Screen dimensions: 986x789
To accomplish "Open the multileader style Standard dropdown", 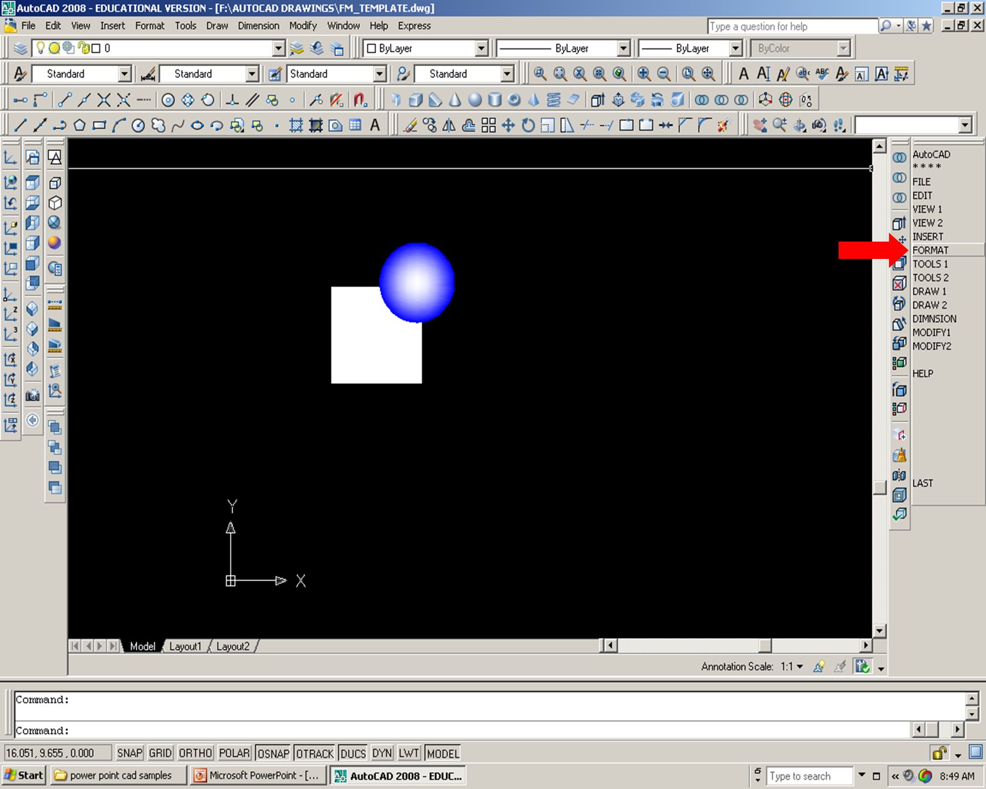I will coord(507,73).
